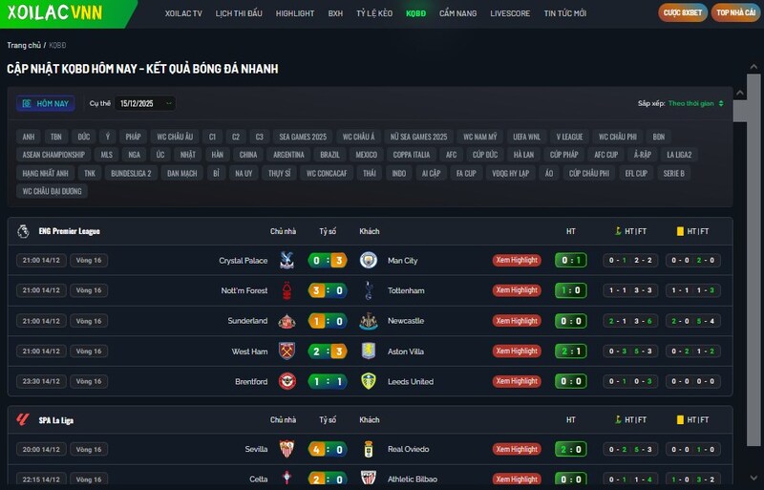Open the LIVESCORE menu item
The width and height of the screenshot is (764, 490).
[510, 14]
